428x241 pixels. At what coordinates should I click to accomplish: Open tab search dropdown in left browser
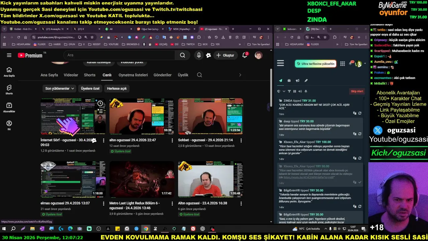[4, 29]
